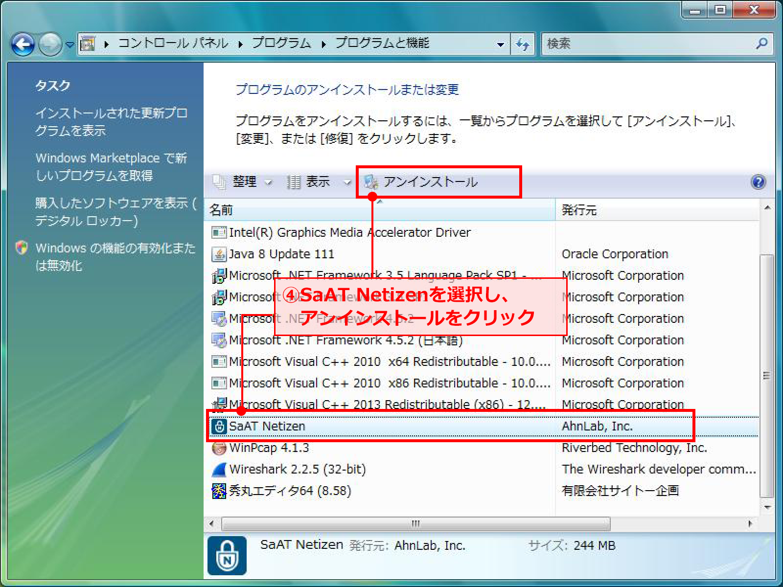Click the 秀丸エディタ64 program icon
The height and width of the screenshot is (587, 783).
[x=219, y=491]
